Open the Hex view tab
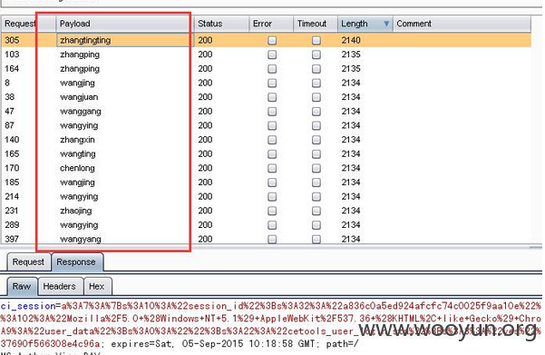This screenshot has height=355, width=545. 97,286
